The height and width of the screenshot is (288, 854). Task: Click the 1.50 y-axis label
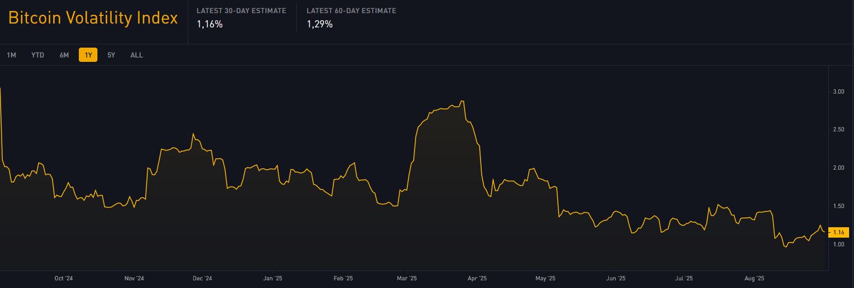[839, 206]
